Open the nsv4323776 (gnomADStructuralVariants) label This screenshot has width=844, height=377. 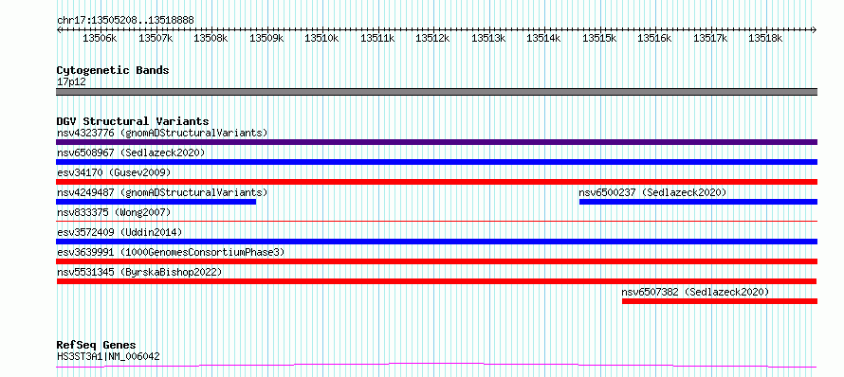162,133
